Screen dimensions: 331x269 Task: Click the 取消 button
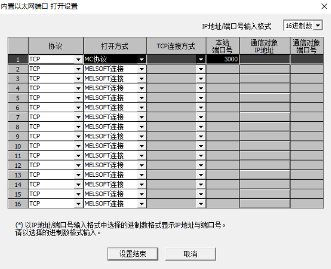tap(190, 254)
